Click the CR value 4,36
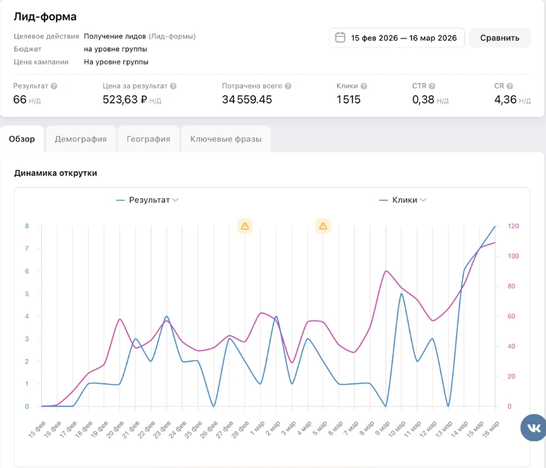 point(506,99)
